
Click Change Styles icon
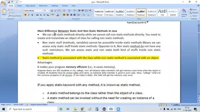click(x=184, y=13)
